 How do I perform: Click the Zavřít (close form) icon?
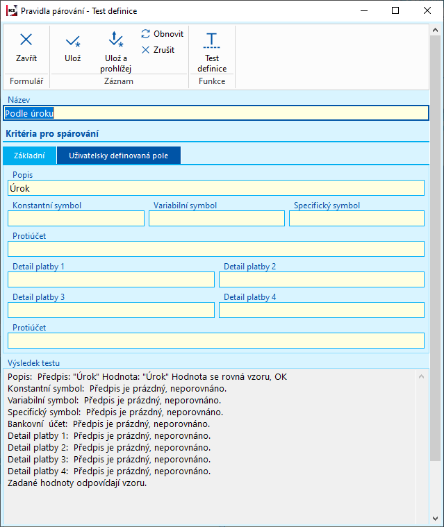26,40
